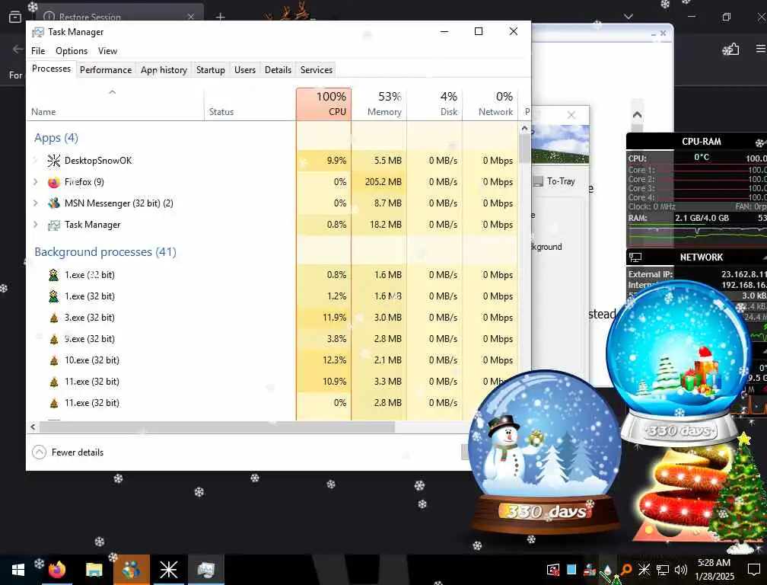Click the sort arrow above Name column
Viewport: 767px width, 585px height.
pos(112,92)
